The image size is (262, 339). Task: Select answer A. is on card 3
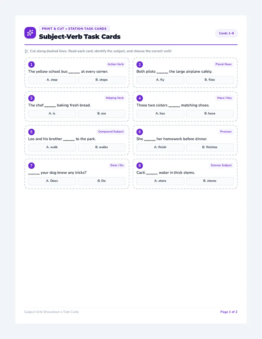(x=52, y=113)
